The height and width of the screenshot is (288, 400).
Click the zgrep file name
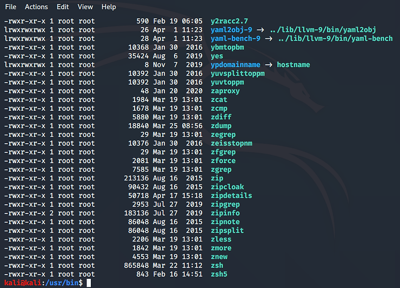pos(221,169)
